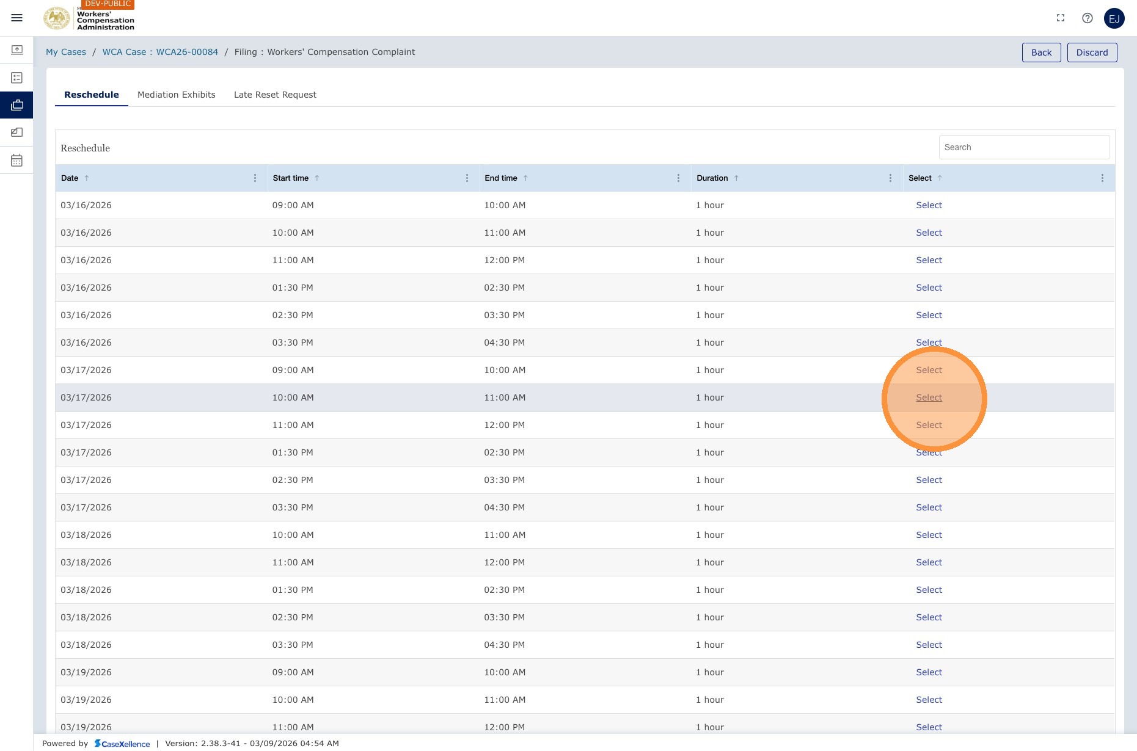Select the 03/19/2026 09:00 AM slot

[929, 672]
